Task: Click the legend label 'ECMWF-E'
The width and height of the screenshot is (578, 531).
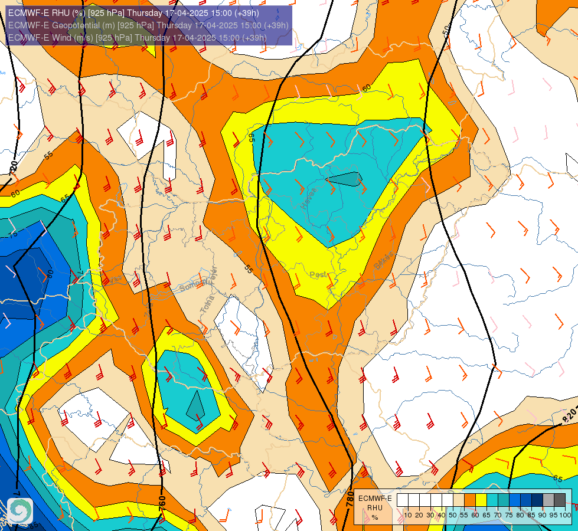Action: pos(375,499)
